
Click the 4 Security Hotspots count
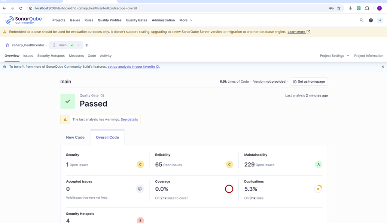click(x=68, y=220)
